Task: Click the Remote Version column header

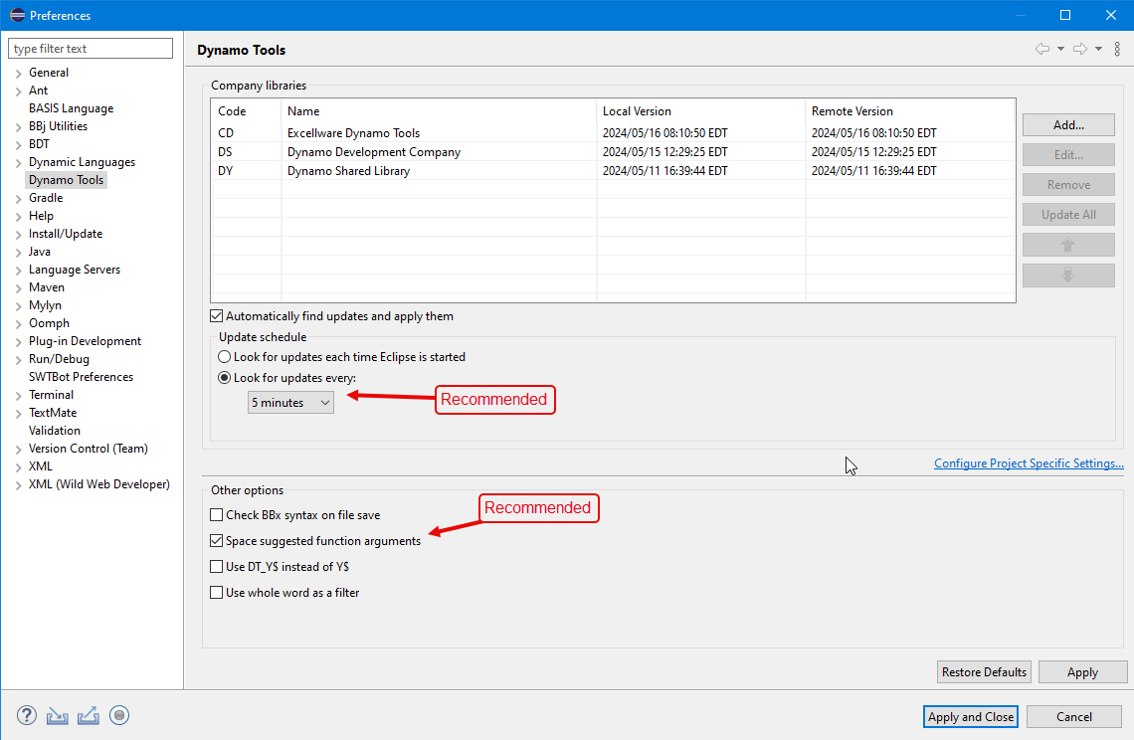Action: [910, 111]
